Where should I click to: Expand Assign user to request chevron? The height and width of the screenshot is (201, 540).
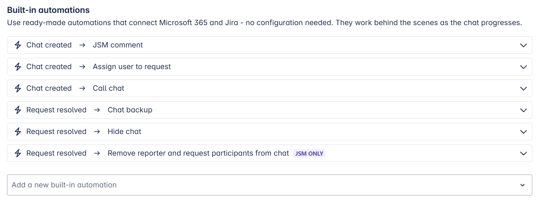point(524,67)
